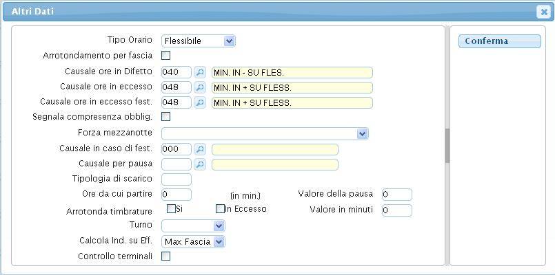The height and width of the screenshot is (275, 555).
Task: Click the Ore da cui partire field
Action: pos(176,195)
